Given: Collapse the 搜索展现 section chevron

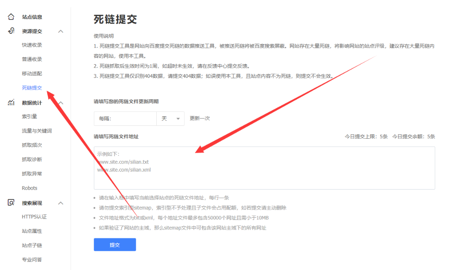Looking at the screenshot, I should [61, 202].
